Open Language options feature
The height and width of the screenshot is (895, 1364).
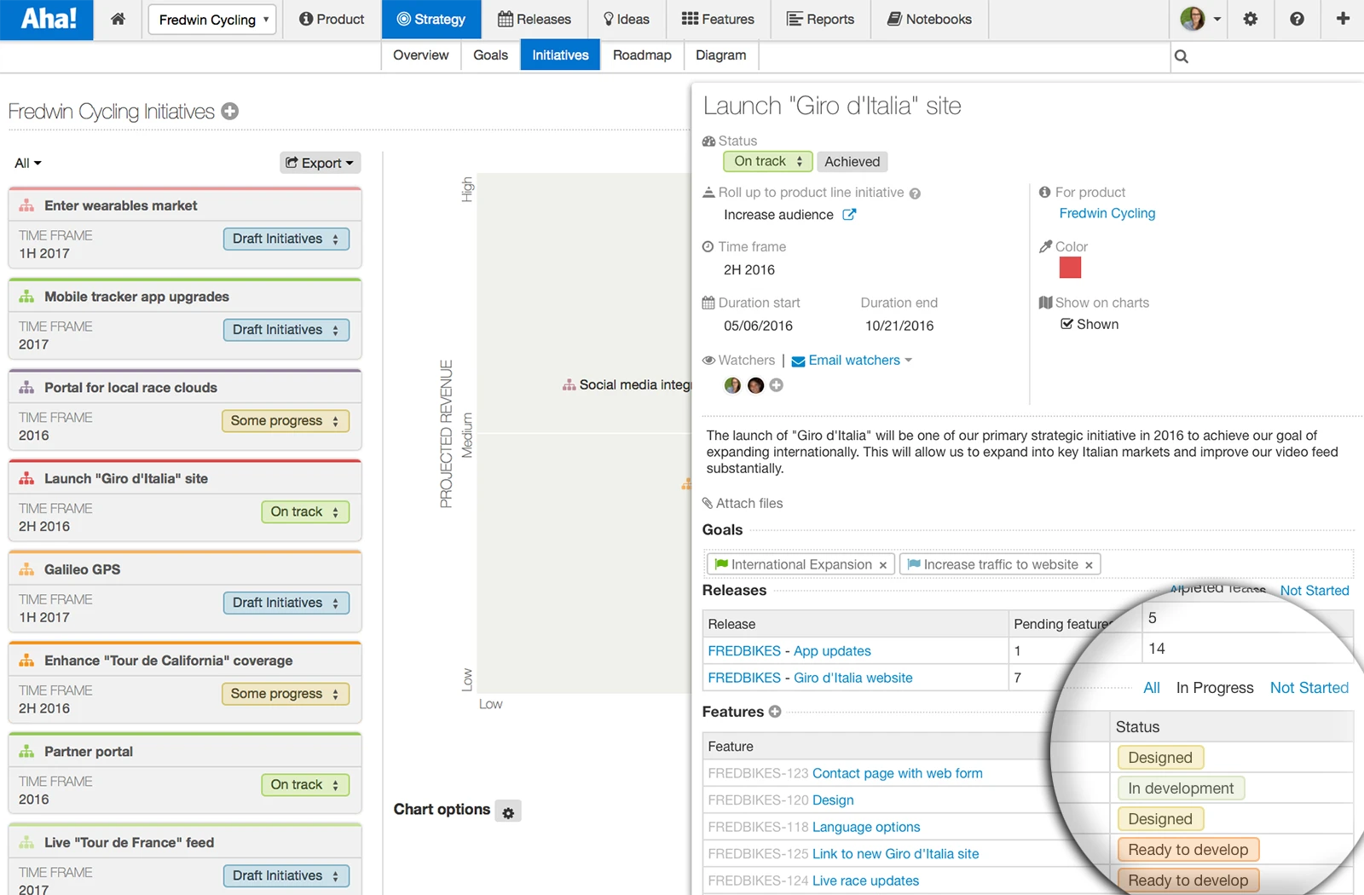[x=866, y=827]
